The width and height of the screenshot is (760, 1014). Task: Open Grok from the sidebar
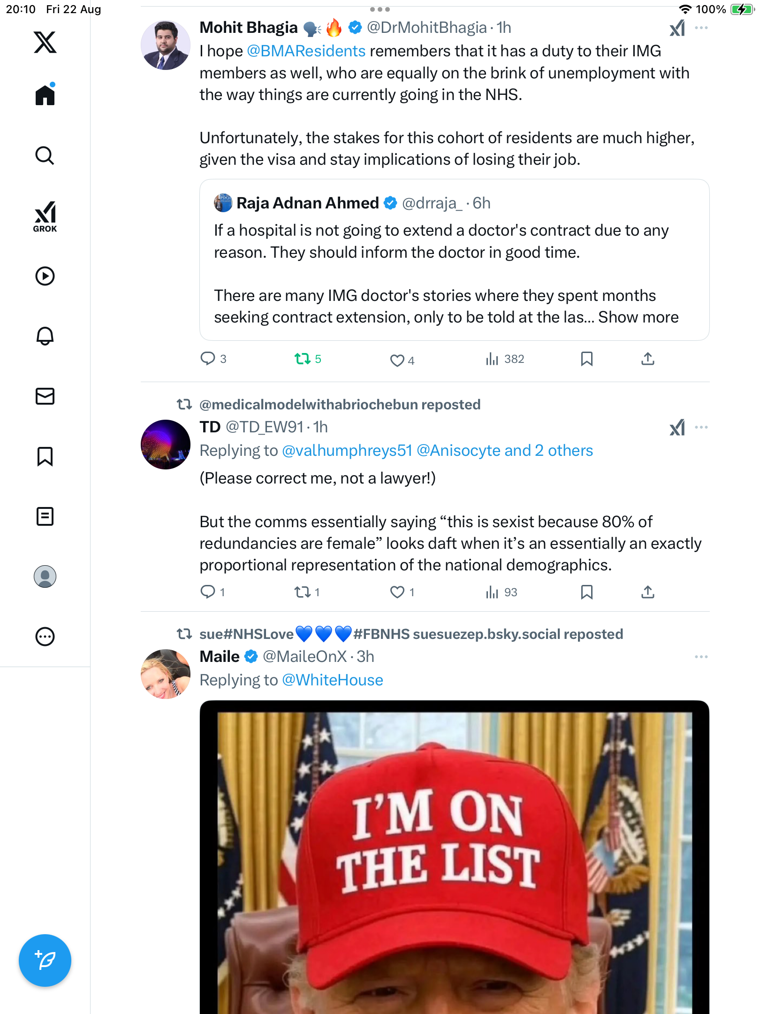[45, 216]
